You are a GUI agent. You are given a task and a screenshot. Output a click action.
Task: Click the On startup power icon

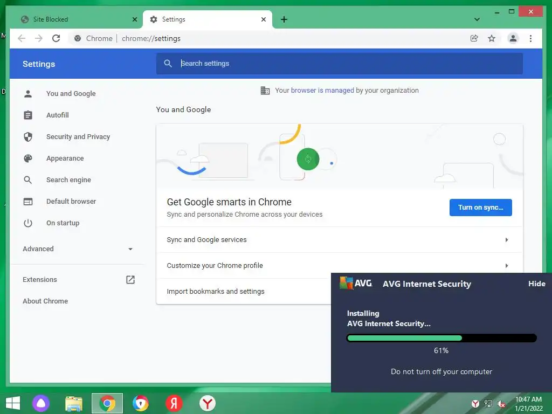[28, 223]
